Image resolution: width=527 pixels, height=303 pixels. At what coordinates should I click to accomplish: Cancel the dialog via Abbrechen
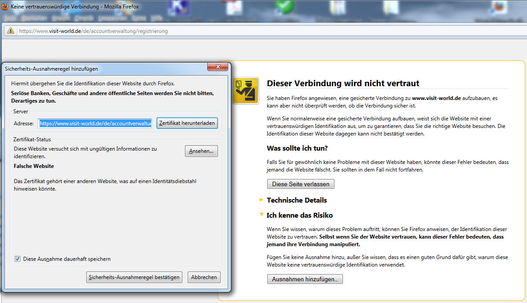tap(204, 277)
